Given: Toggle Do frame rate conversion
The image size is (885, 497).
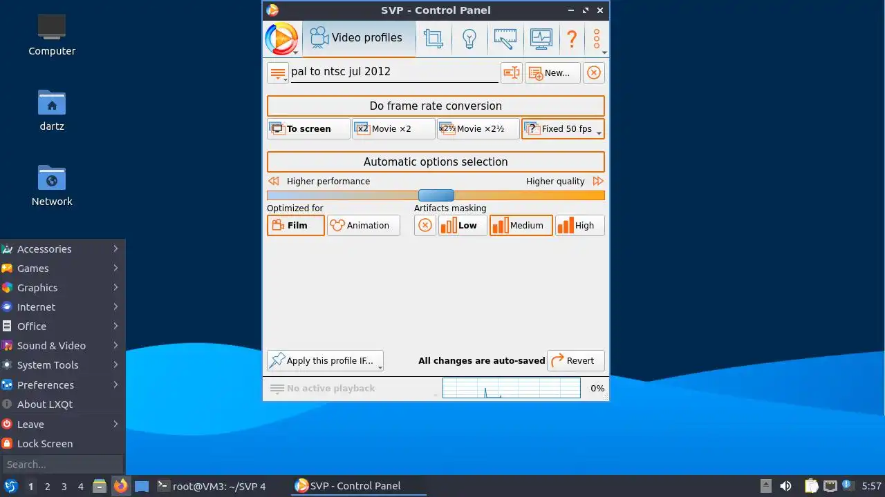Looking at the screenshot, I should [x=436, y=106].
